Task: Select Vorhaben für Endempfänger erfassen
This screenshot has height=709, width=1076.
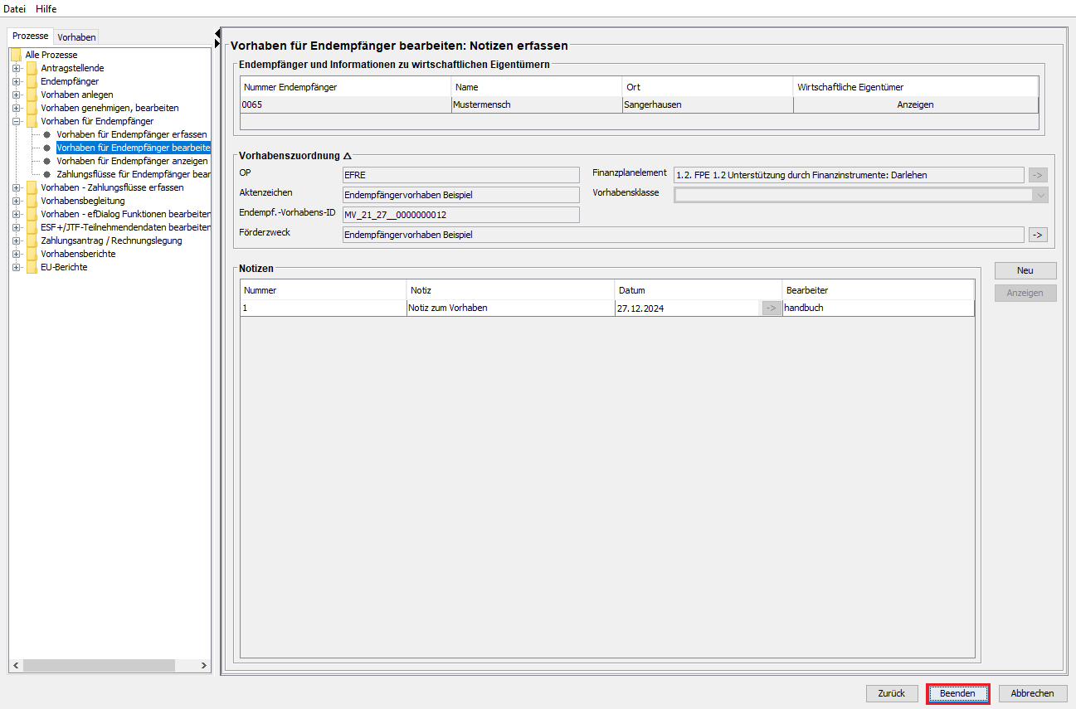Action: 132,134
